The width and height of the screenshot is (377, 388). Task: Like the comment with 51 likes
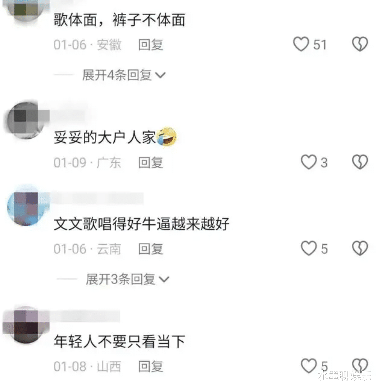coord(301,44)
